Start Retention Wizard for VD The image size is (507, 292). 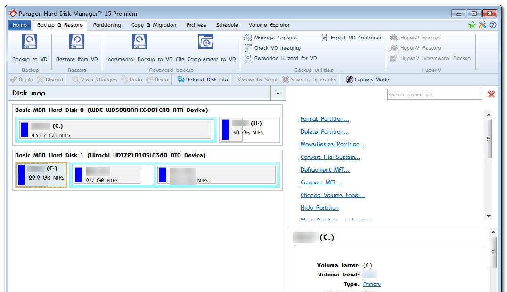(x=280, y=58)
